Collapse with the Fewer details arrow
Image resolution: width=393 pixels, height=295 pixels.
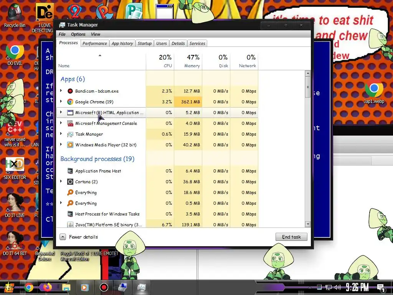tap(63, 237)
